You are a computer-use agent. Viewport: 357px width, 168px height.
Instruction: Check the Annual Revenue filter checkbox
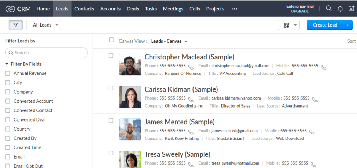[8, 73]
